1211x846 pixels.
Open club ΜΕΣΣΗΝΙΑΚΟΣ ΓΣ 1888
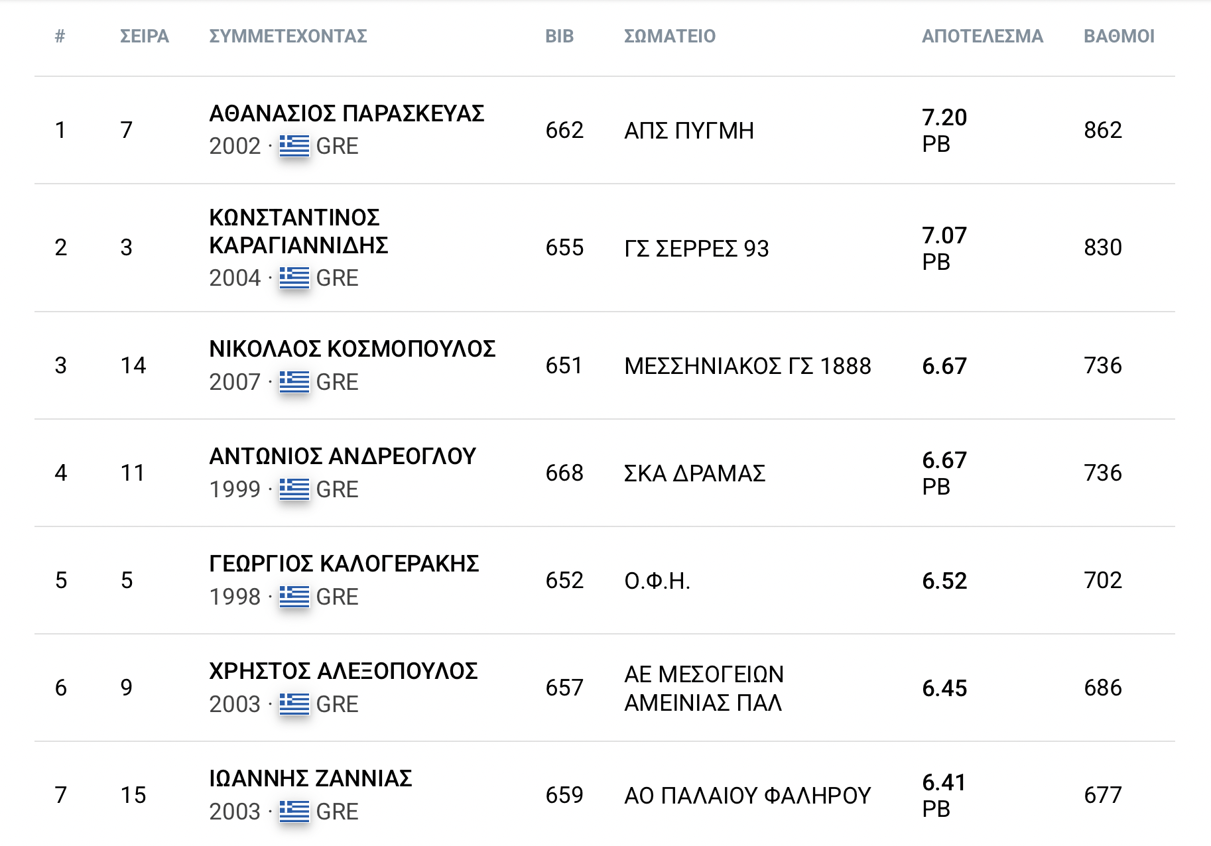point(747,366)
